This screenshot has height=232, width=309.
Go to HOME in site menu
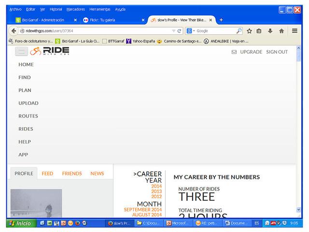coord(26,64)
